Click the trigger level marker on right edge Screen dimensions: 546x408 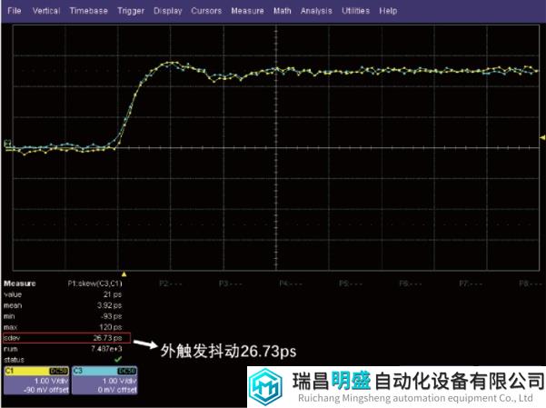[541, 137]
